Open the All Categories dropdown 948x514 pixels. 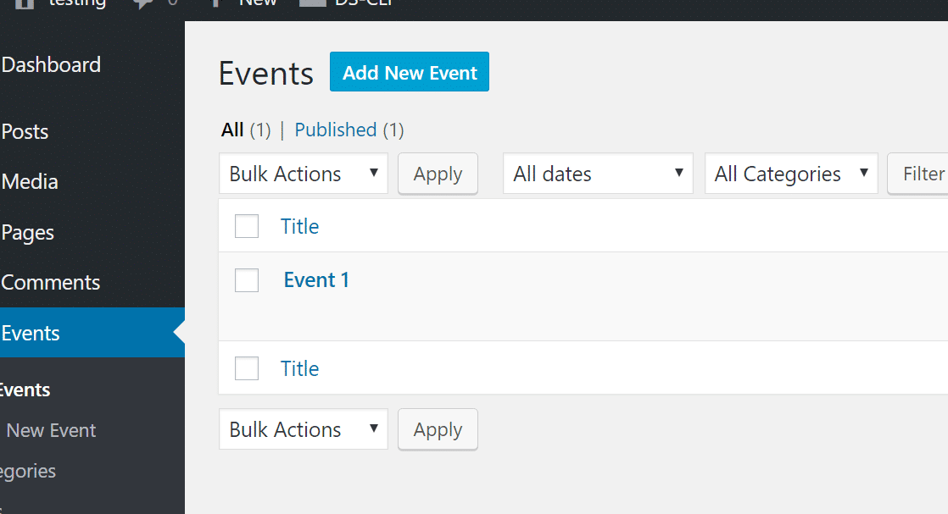coord(790,174)
